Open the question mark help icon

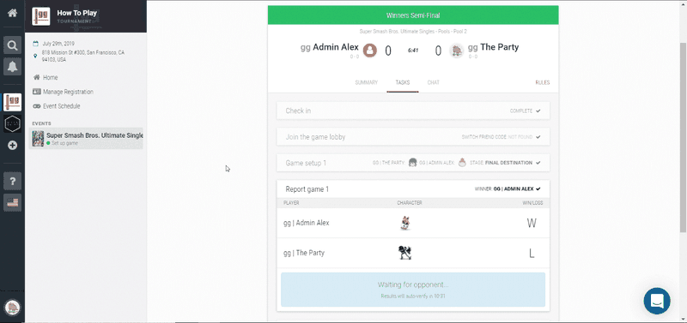click(x=12, y=181)
